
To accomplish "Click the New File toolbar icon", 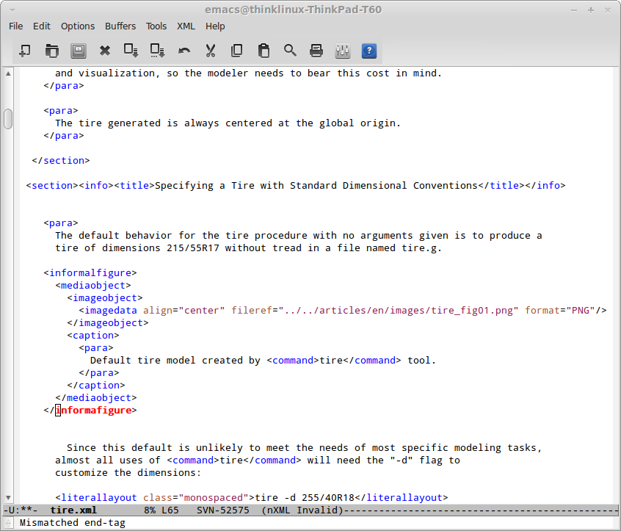I will click(x=25, y=51).
